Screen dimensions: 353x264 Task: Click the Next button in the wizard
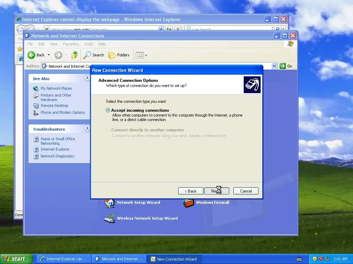pos(216,191)
